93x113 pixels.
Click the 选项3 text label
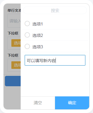[38, 47]
